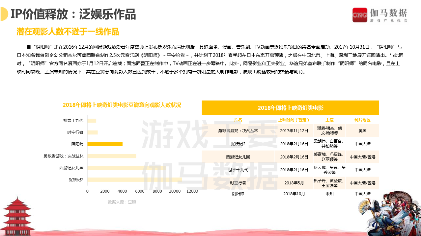Click the 数据来源：豆瓣 source note
This screenshot has width=421, height=236.
122,202
